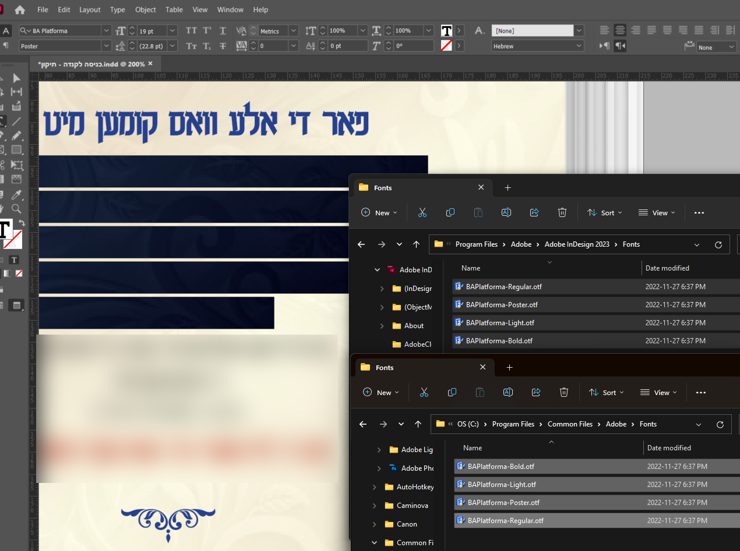Image resolution: width=740 pixels, height=551 pixels.
Task: Swap fill and stroke arrows
Action: (22, 223)
